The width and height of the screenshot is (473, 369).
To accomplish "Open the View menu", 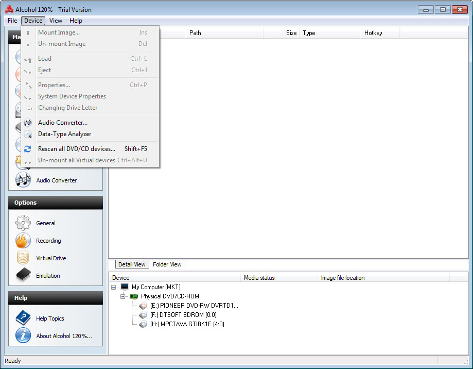I will click(x=56, y=21).
